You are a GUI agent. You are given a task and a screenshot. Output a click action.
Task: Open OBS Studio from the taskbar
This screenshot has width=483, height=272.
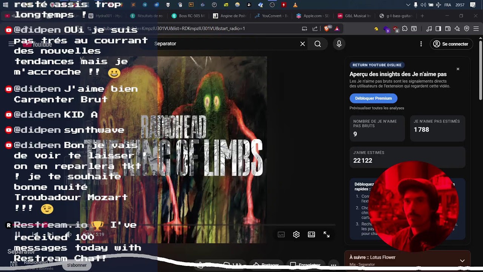272,5
